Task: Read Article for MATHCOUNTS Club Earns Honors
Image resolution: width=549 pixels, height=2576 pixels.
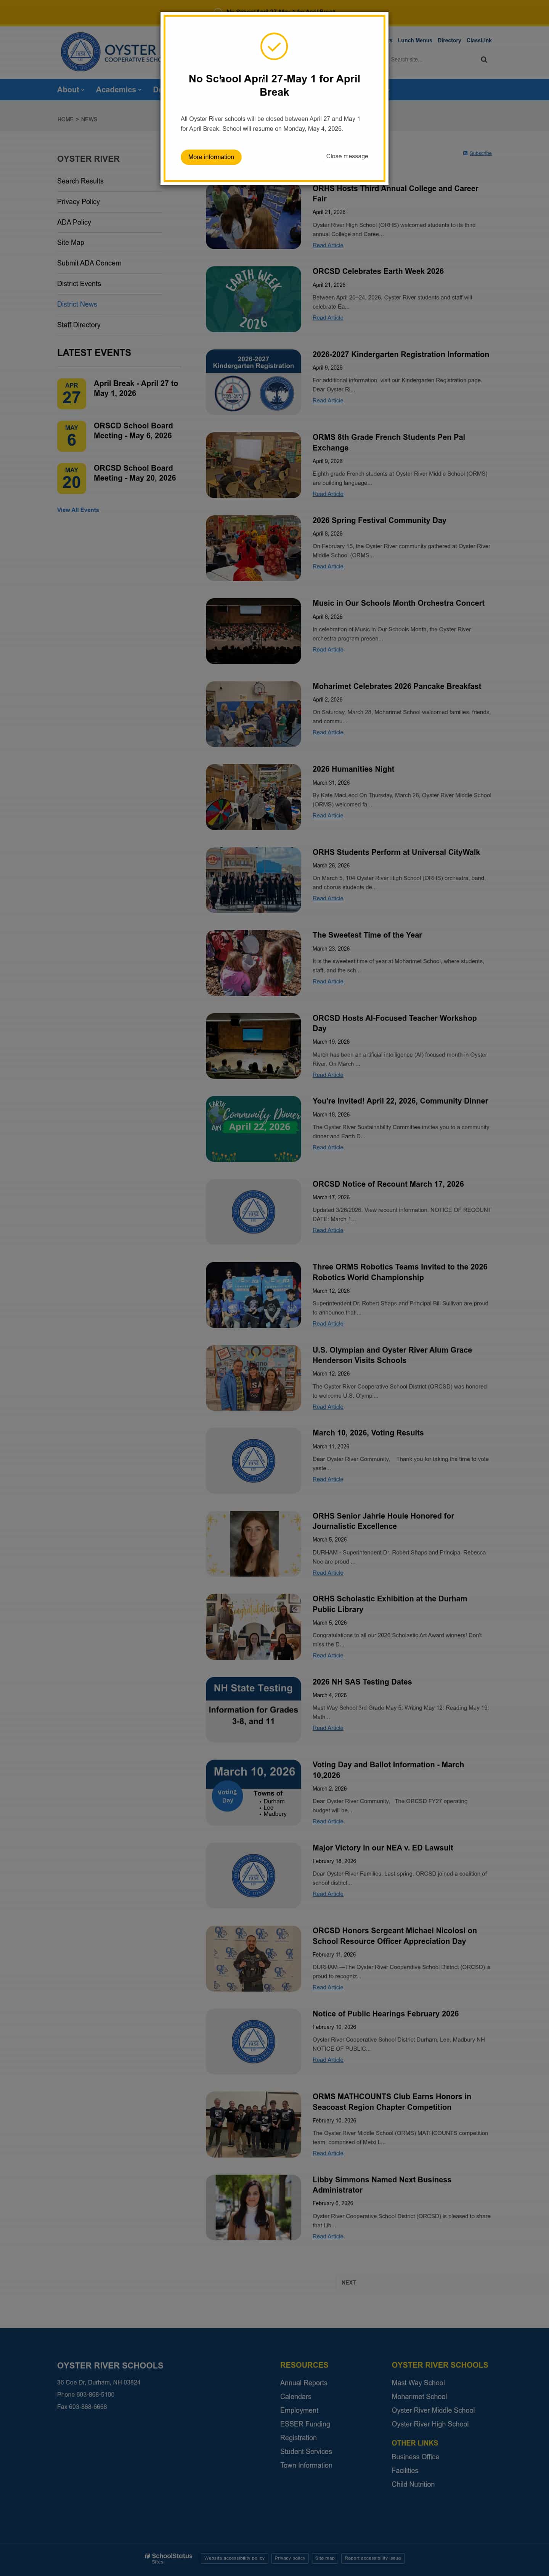Action: 328,2154
